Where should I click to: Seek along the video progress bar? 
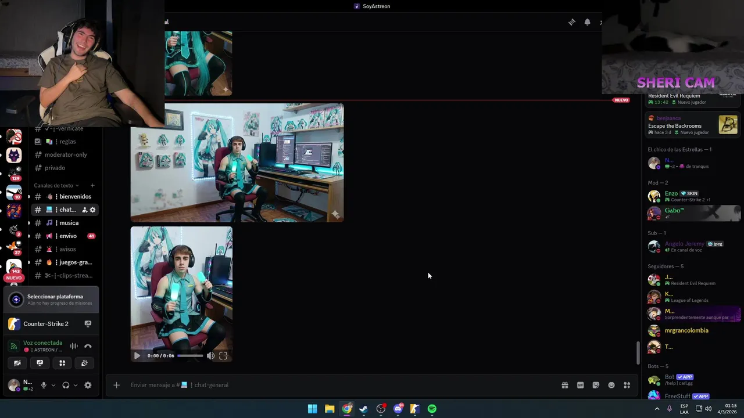click(190, 356)
